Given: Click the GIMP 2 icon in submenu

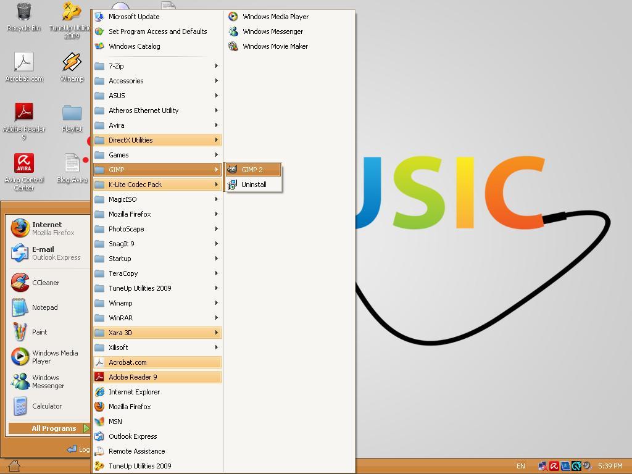Looking at the screenshot, I should coord(232,170).
